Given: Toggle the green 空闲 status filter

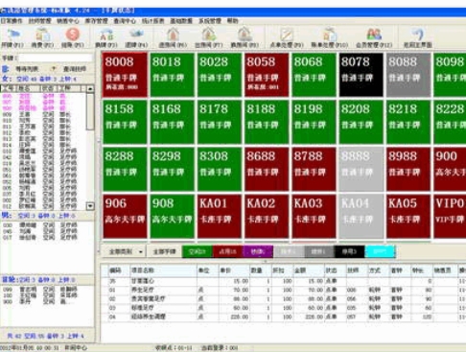Looking at the screenshot, I should pyautogui.click(x=198, y=251).
